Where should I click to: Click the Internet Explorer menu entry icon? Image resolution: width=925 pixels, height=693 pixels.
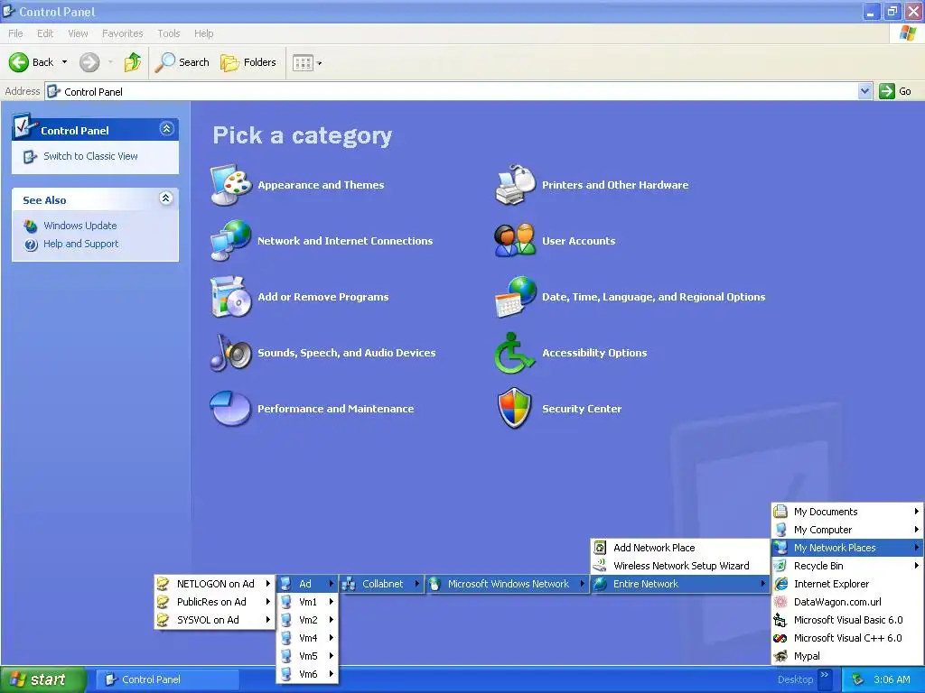point(781,584)
